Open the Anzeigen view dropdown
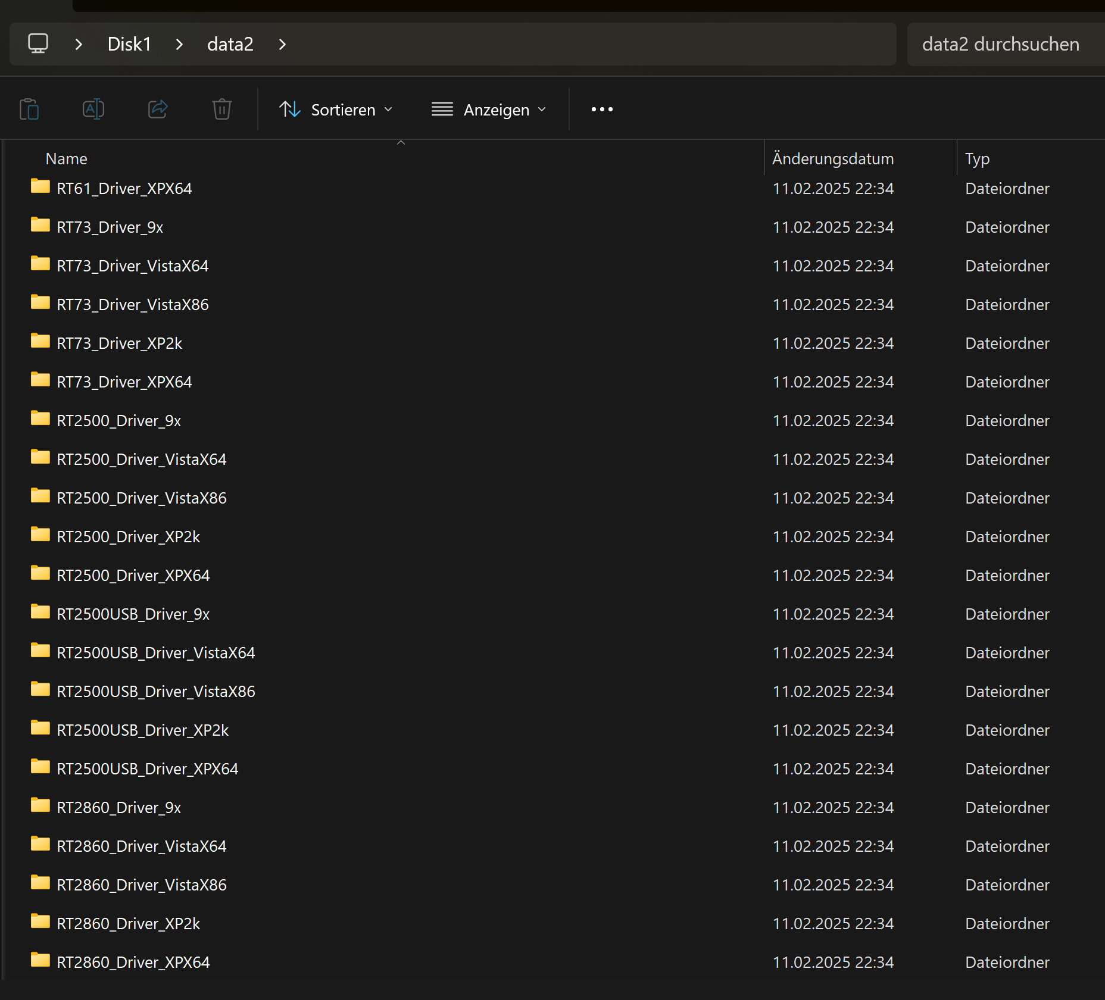The width and height of the screenshot is (1105, 1000). [489, 110]
